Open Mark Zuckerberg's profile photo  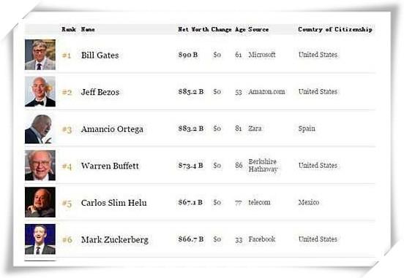pyautogui.click(x=40, y=239)
